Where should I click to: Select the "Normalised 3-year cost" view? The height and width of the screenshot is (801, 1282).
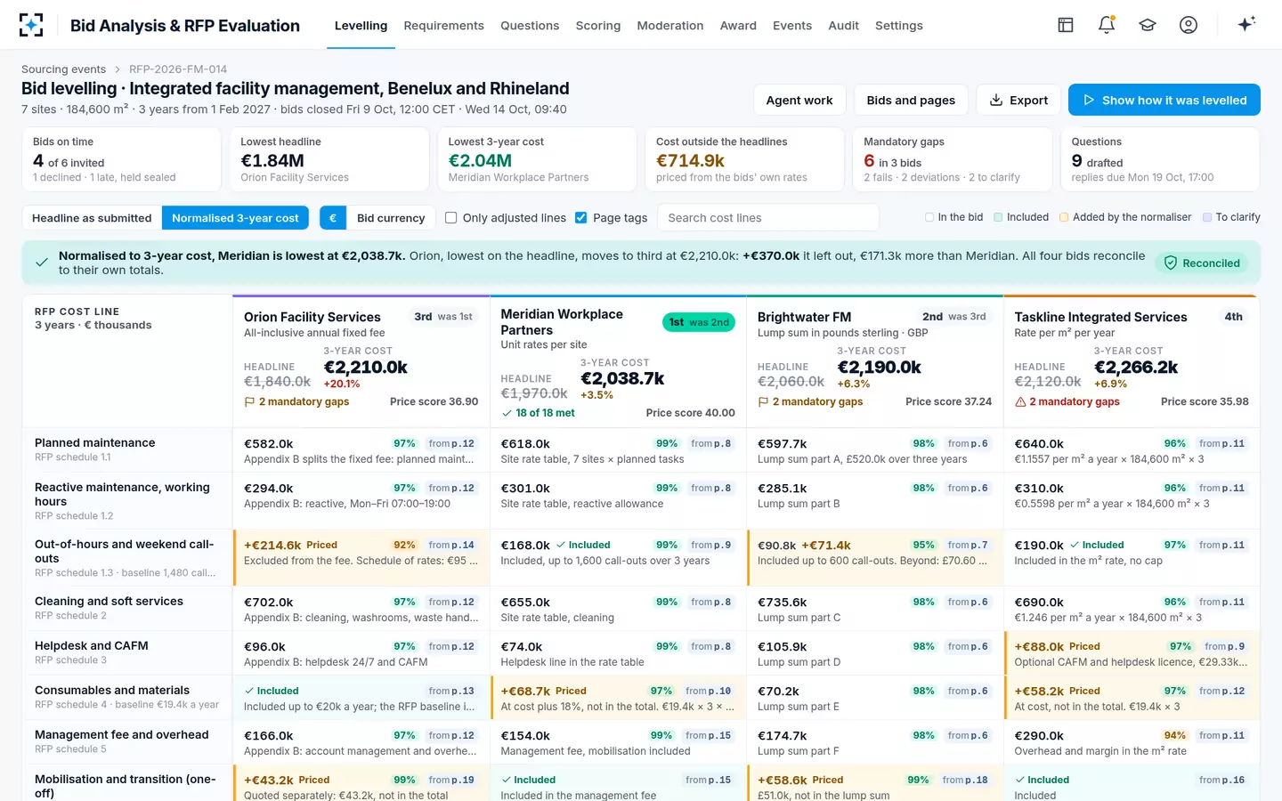(235, 218)
